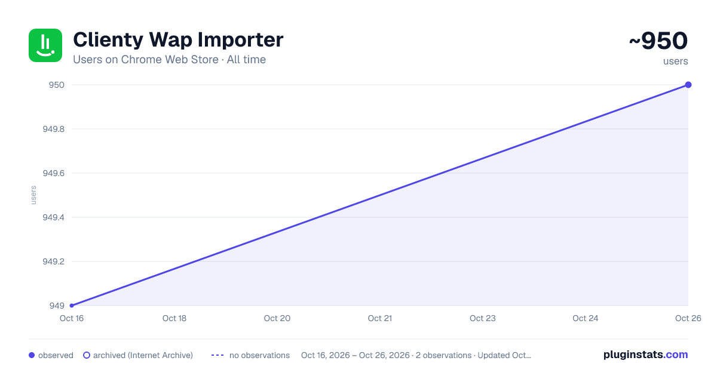The height and width of the screenshot is (376, 717).
Task: Click the 'users' label under ~950
Action: 676,61
